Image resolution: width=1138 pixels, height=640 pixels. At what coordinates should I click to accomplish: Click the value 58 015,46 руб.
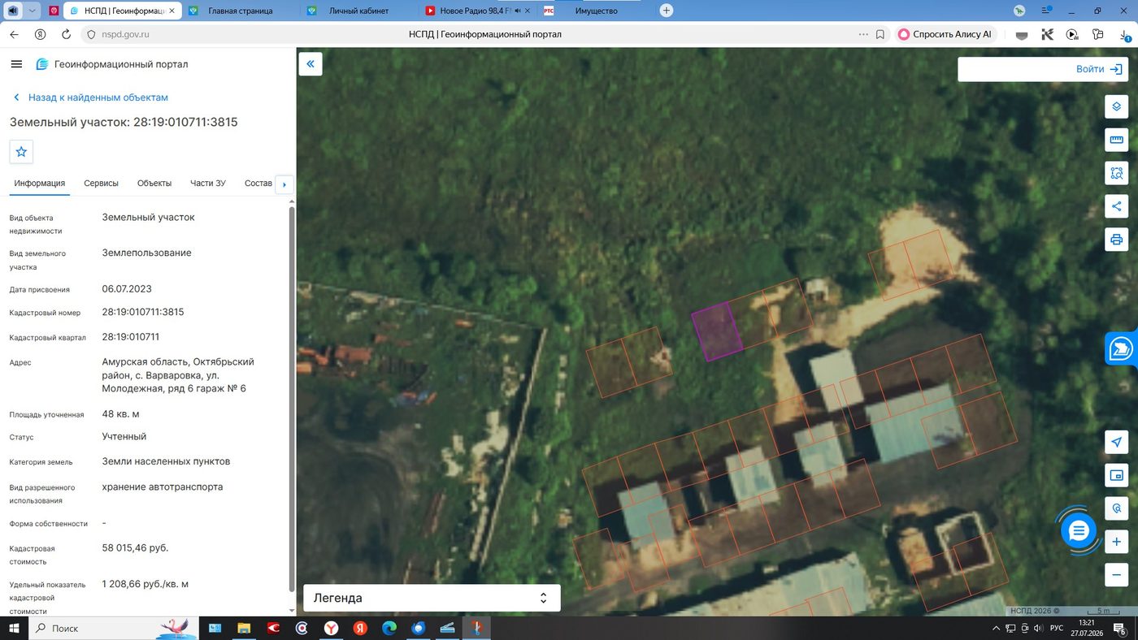click(135, 547)
